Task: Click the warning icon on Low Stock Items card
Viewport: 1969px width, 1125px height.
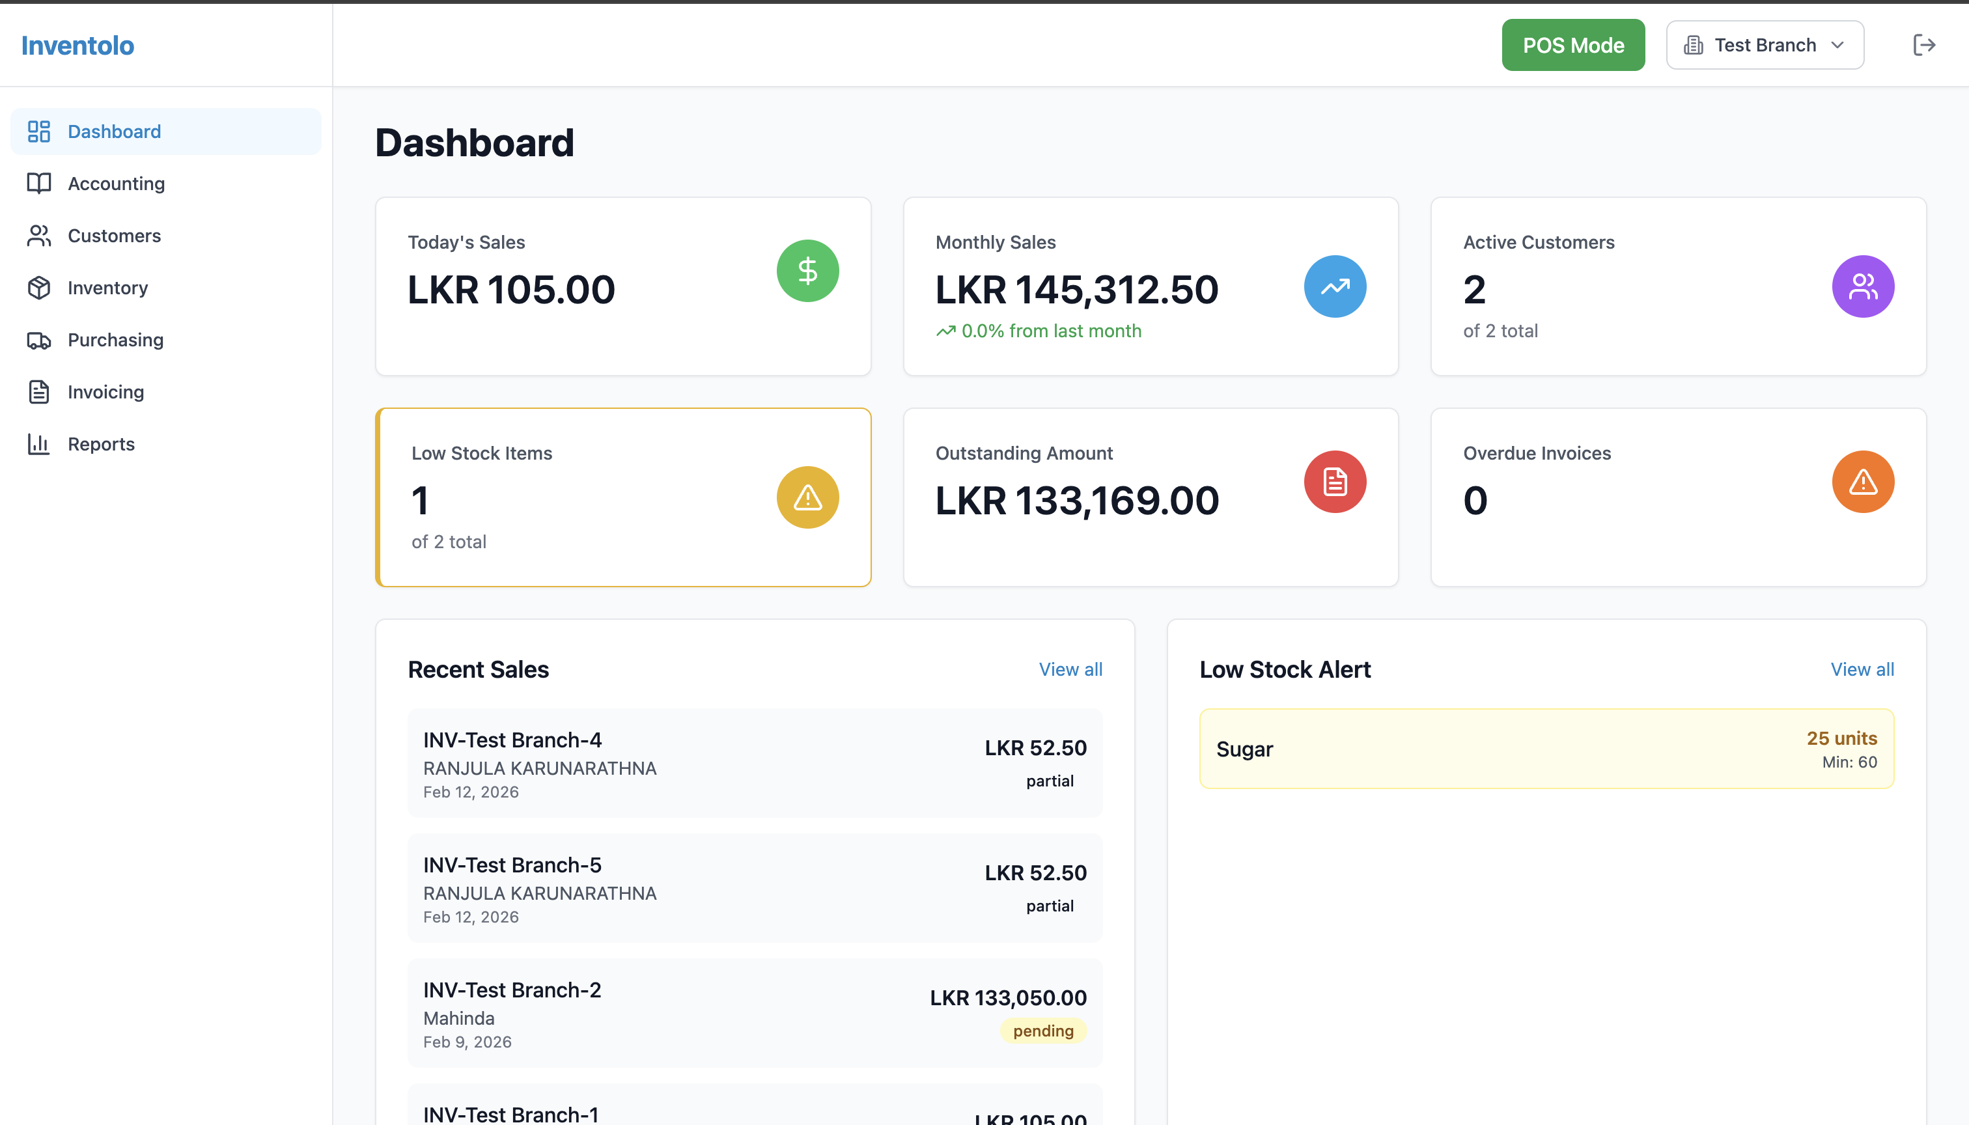Action: tap(807, 497)
